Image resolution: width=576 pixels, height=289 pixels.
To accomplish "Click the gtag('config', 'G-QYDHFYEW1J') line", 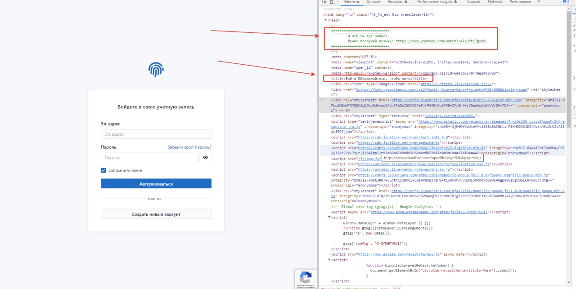I will [x=375, y=243].
